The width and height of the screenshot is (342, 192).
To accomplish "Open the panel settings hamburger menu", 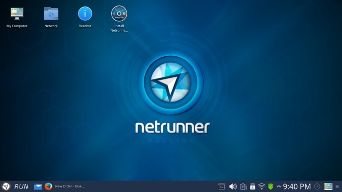I will click(x=337, y=186).
